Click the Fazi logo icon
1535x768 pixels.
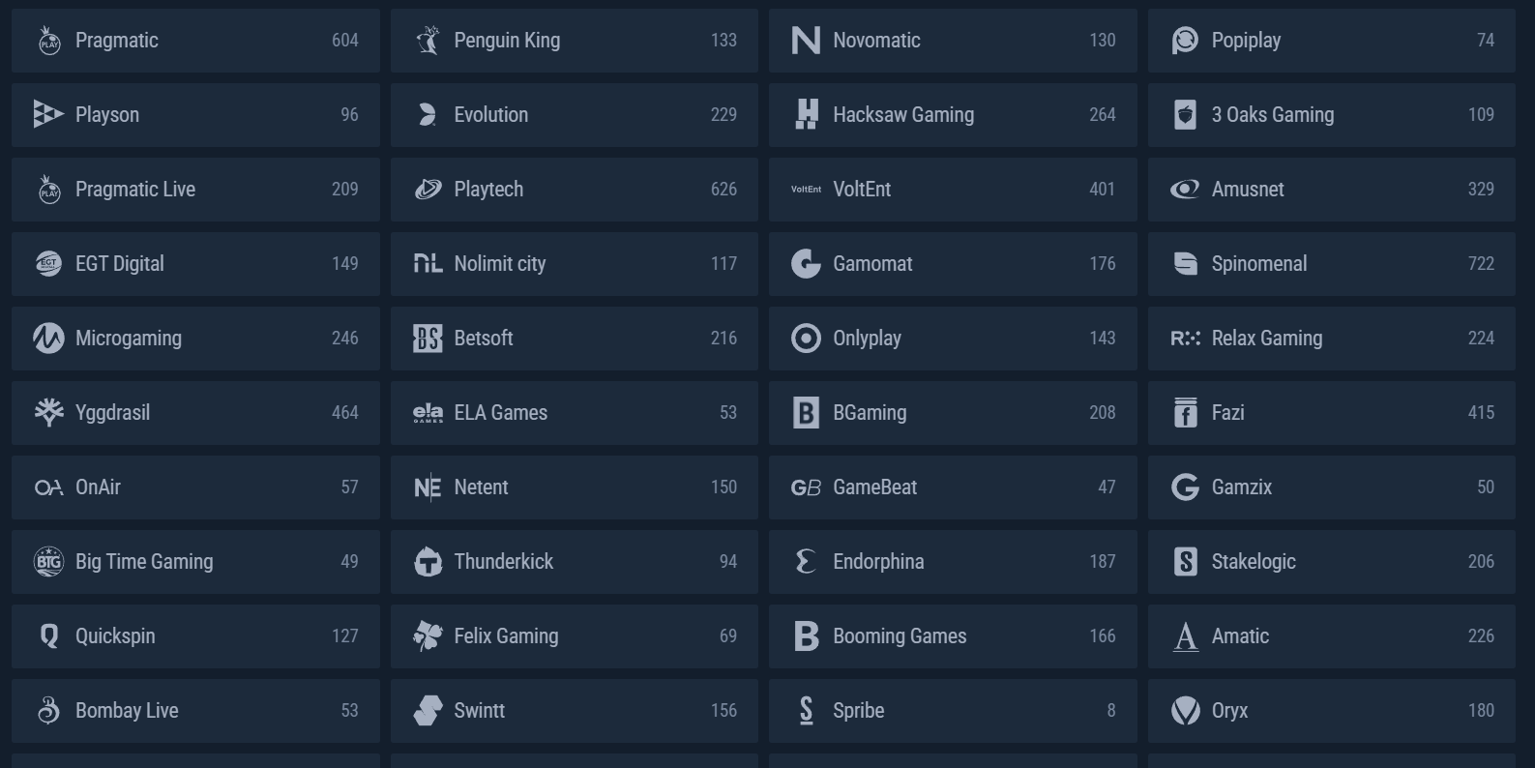pos(1185,413)
